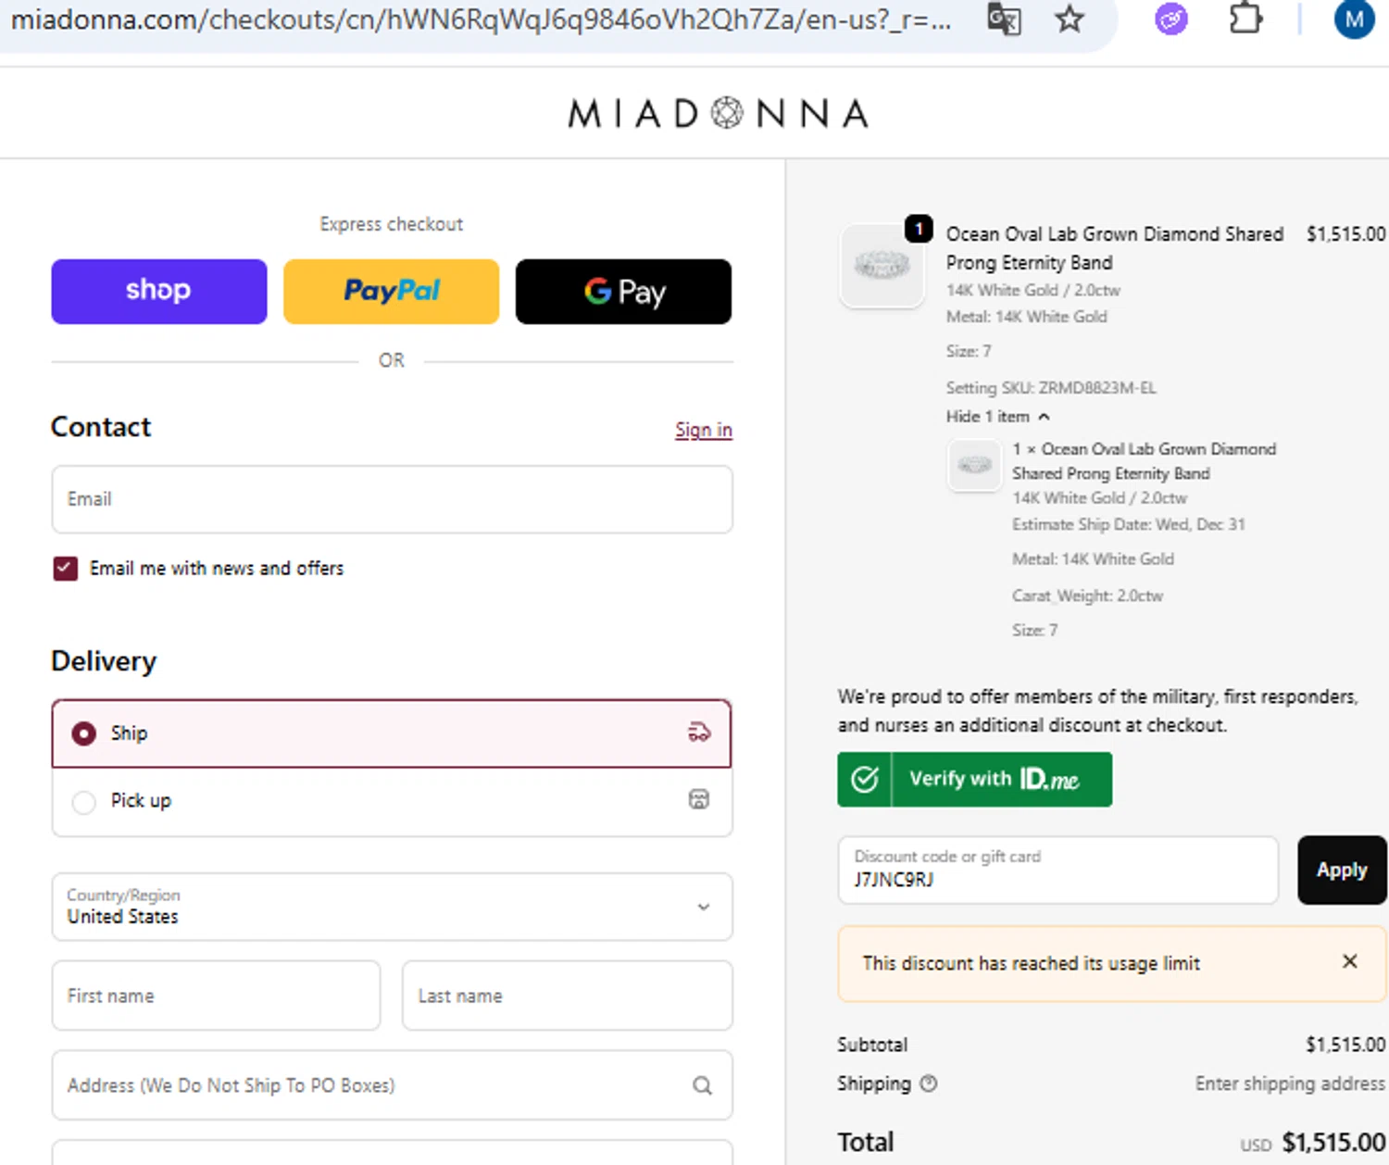Viewport: 1389px width, 1165px height.
Task: Select the Pick up delivery option
Action: (392, 802)
